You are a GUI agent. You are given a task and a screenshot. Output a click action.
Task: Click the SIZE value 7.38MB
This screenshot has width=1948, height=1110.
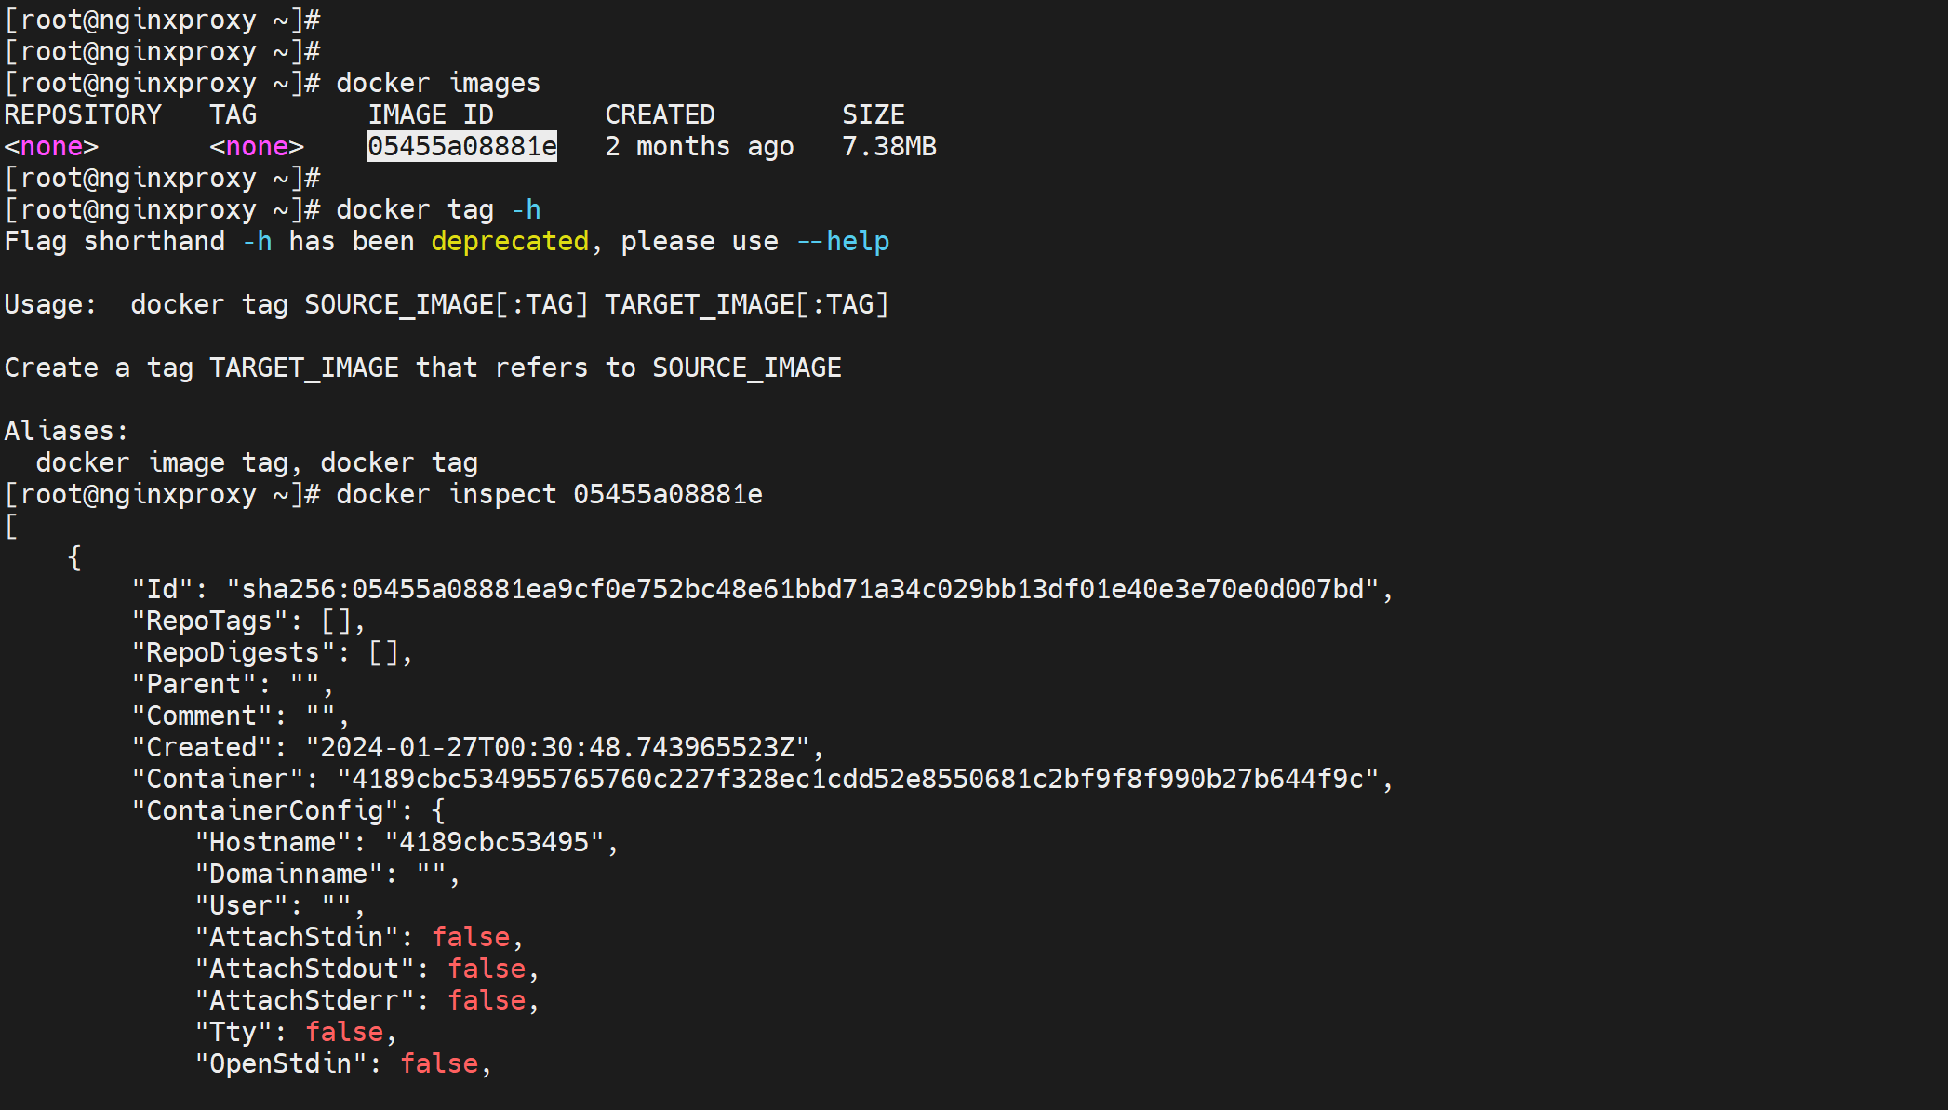(888, 146)
